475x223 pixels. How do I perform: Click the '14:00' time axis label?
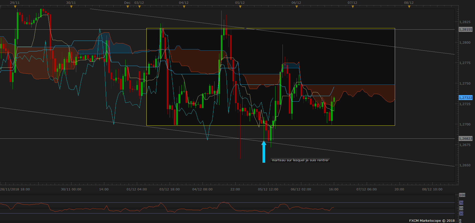tap(104, 189)
